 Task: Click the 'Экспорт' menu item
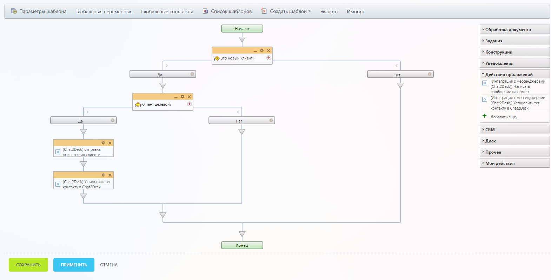coord(329,12)
